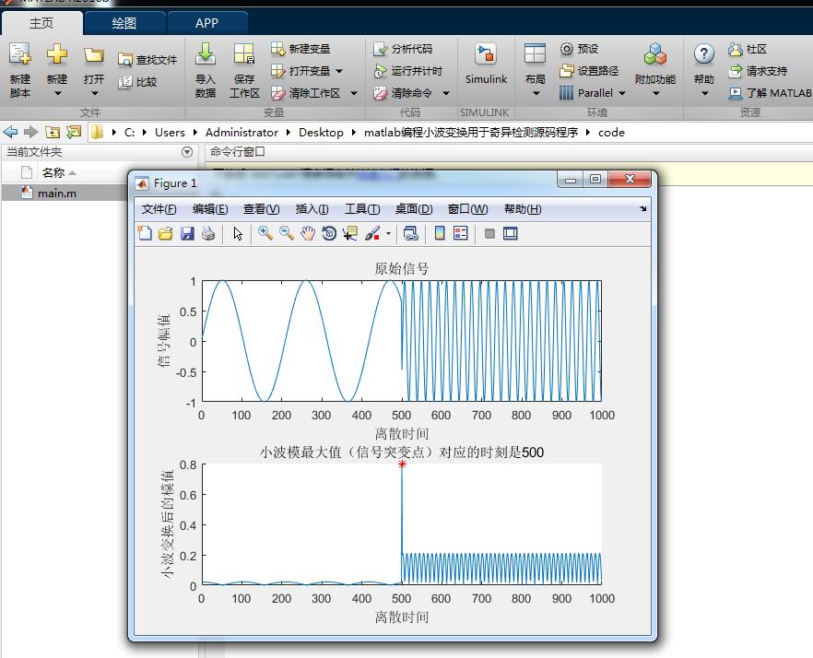Expand the brush color dropdown arrow
This screenshot has width=813, height=658.
click(388, 234)
